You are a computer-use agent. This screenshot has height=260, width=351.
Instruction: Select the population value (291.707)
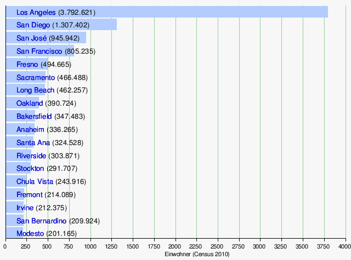[62, 169]
